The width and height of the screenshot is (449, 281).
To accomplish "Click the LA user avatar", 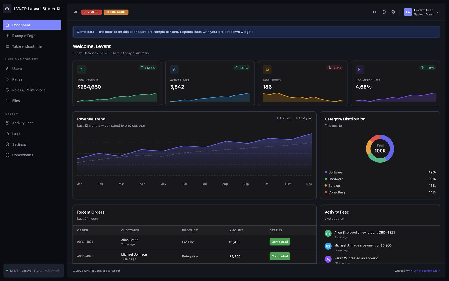I will pyautogui.click(x=408, y=12).
